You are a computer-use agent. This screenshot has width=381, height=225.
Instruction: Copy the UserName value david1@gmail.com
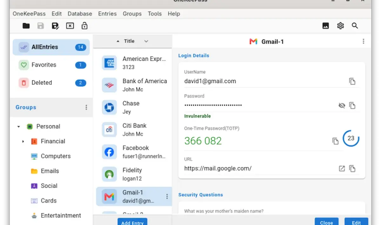[x=352, y=81]
